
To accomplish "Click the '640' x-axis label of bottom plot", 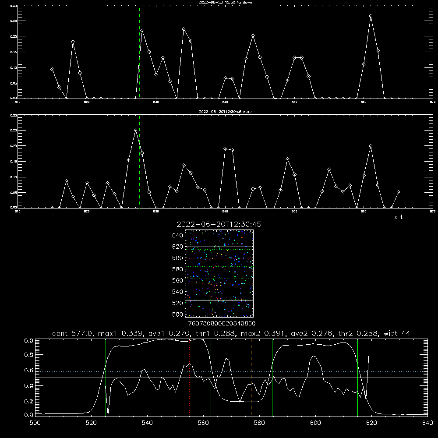I will point(427,423).
